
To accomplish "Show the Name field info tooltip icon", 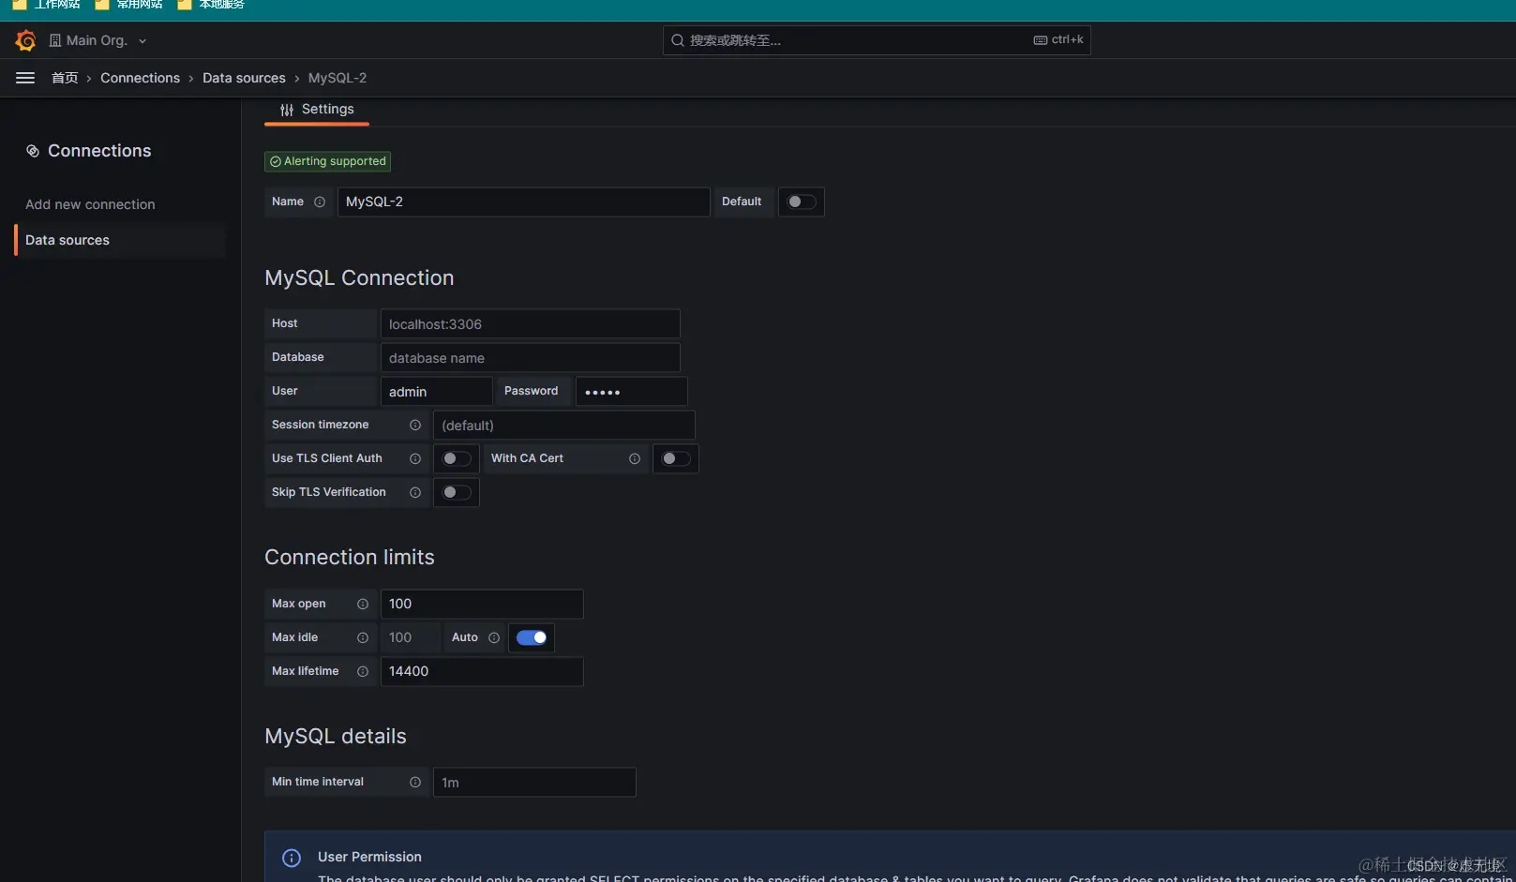I will 320,202.
